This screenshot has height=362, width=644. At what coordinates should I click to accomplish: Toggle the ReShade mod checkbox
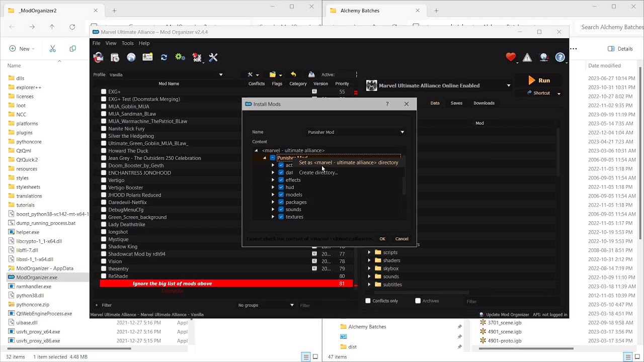[x=104, y=276]
